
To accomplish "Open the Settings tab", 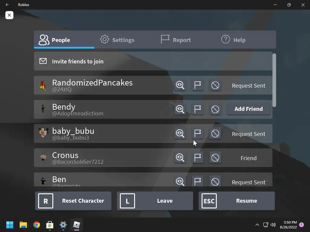I will coord(117,40).
